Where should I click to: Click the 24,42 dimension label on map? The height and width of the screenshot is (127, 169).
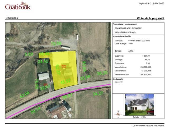43,62
